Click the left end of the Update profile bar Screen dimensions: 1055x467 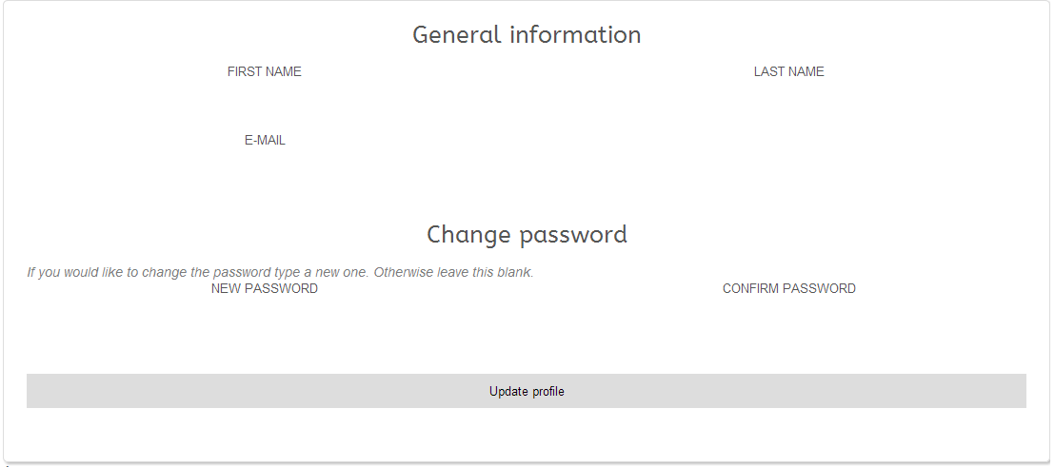[x=40, y=391]
